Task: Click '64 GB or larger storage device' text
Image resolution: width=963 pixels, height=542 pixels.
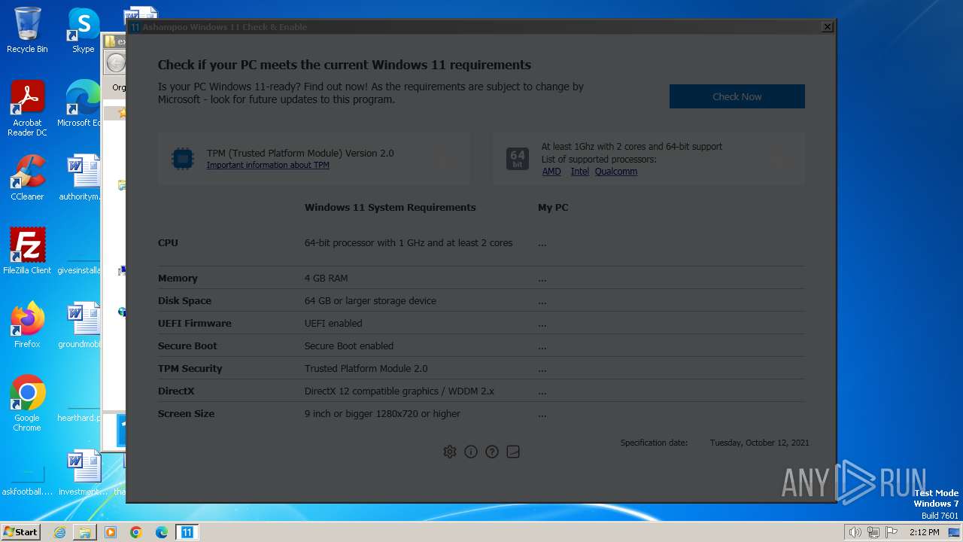Action: pyautogui.click(x=370, y=301)
